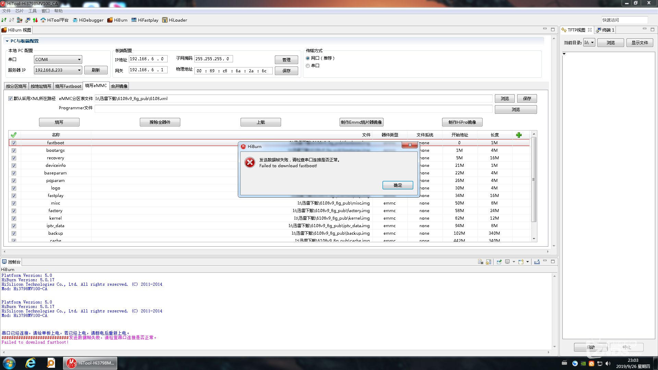Viewport: 658px width, 370px height.
Task: Click the Programmer文件 input field
Action: click(293, 109)
